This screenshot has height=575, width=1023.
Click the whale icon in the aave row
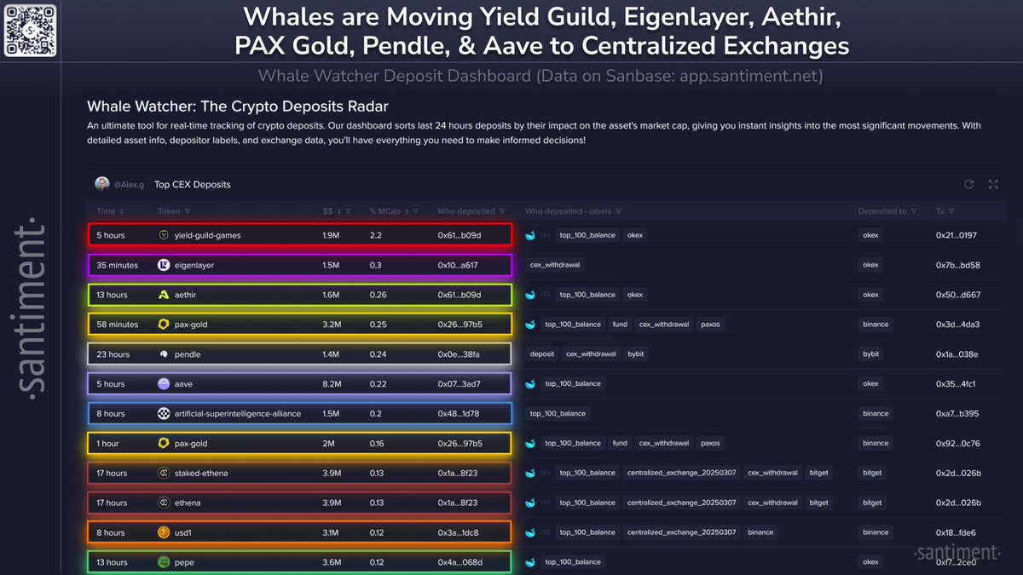(x=530, y=384)
